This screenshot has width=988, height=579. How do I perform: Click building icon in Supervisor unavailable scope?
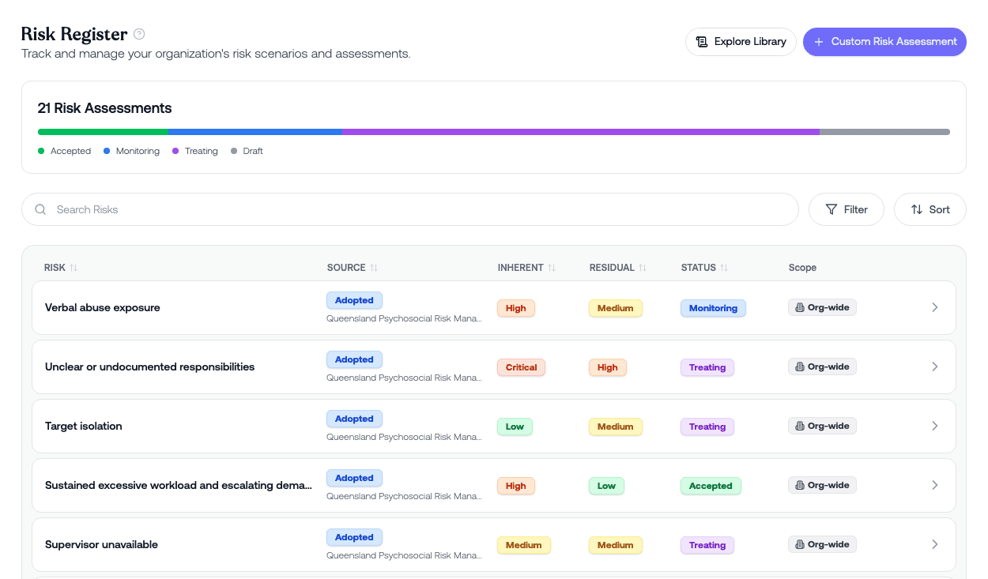pos(799,544)
